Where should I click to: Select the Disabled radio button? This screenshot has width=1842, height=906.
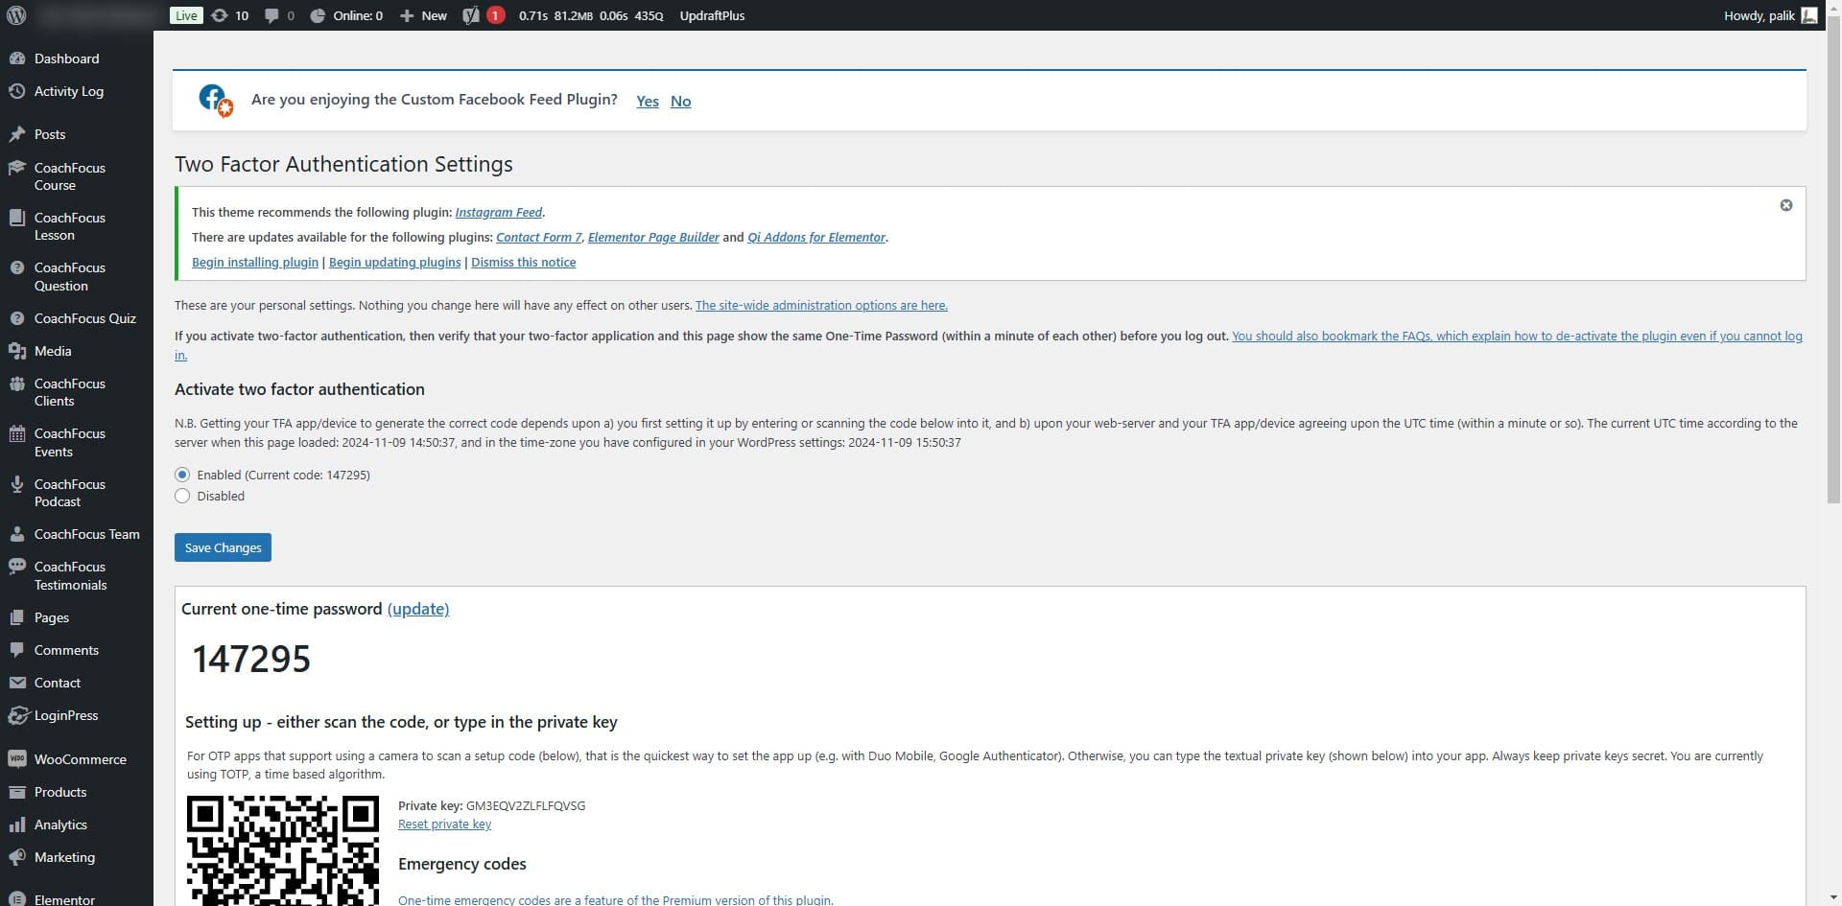(182, 496)
